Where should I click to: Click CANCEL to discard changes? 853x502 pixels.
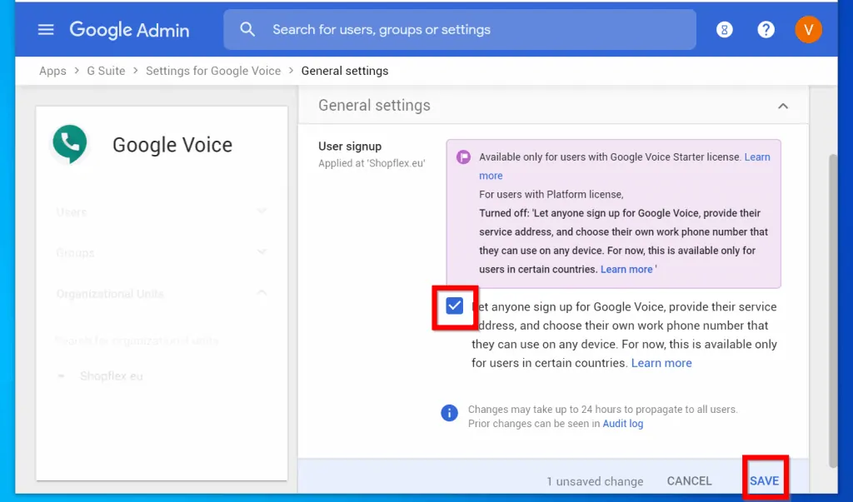[x=689, y=480]
